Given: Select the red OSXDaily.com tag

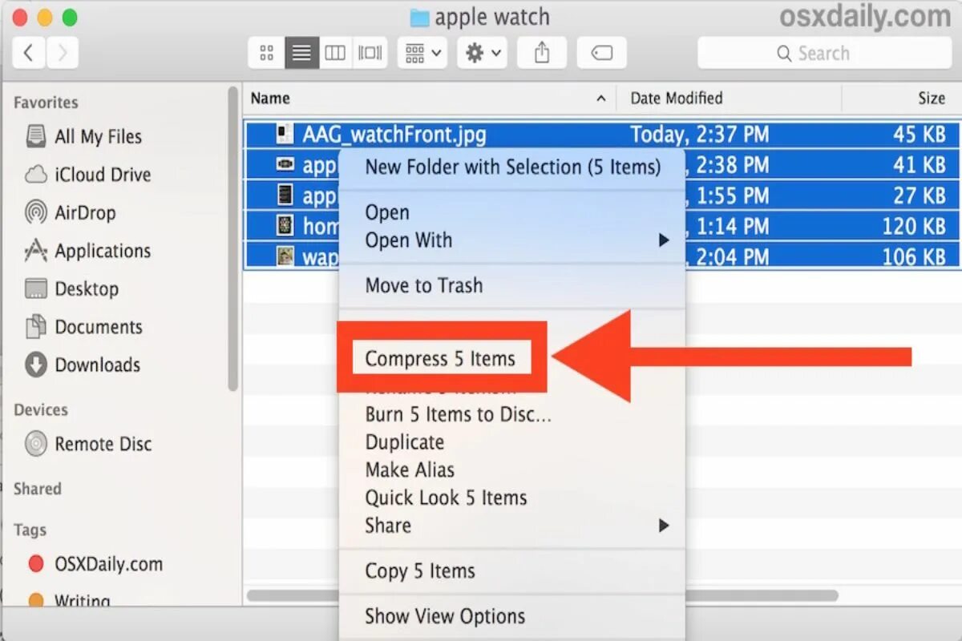Looking at the screenshot, I should pos(95,564).
